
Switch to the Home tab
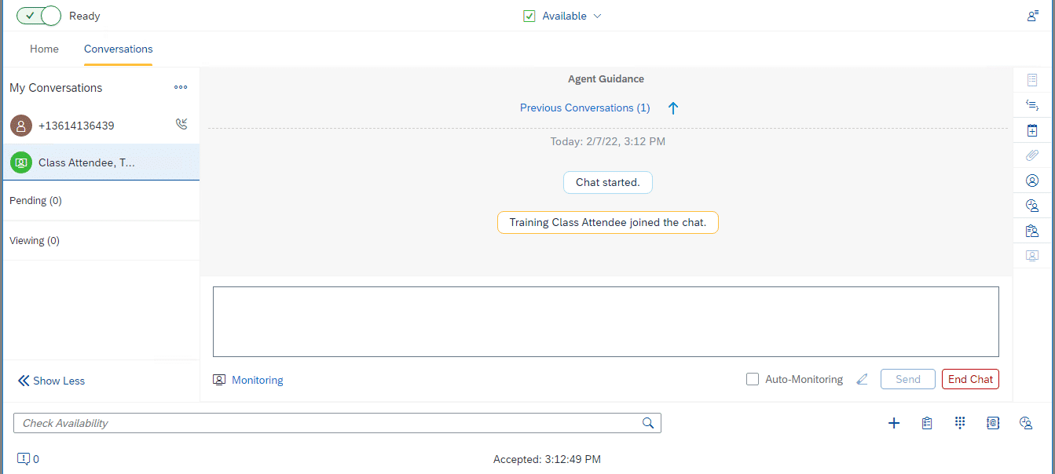click(x=44, y=49)
